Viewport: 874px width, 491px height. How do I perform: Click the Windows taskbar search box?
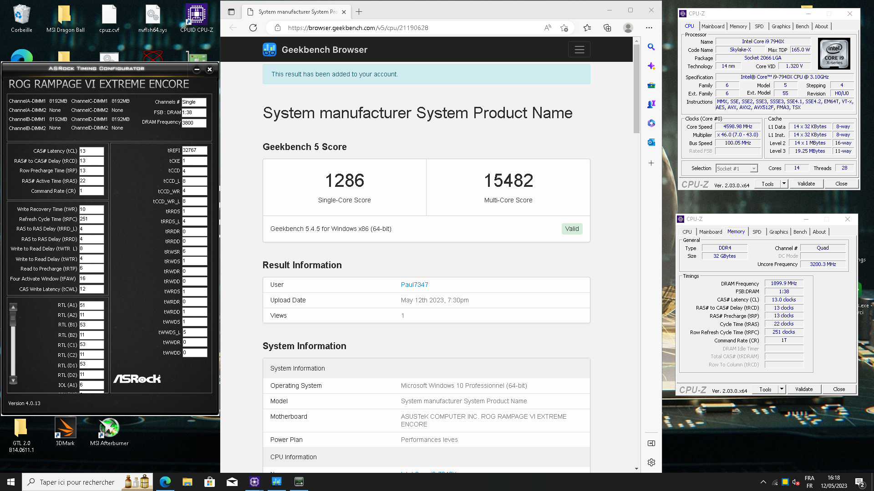87,482
